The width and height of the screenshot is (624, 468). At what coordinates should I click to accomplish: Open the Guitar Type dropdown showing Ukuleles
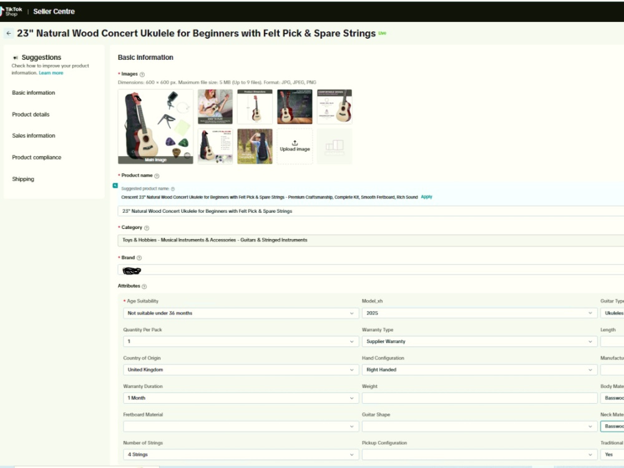tap(612, 313)
